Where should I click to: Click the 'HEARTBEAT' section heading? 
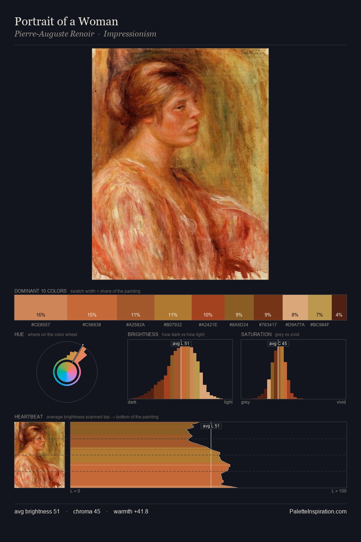coord(29,417)
